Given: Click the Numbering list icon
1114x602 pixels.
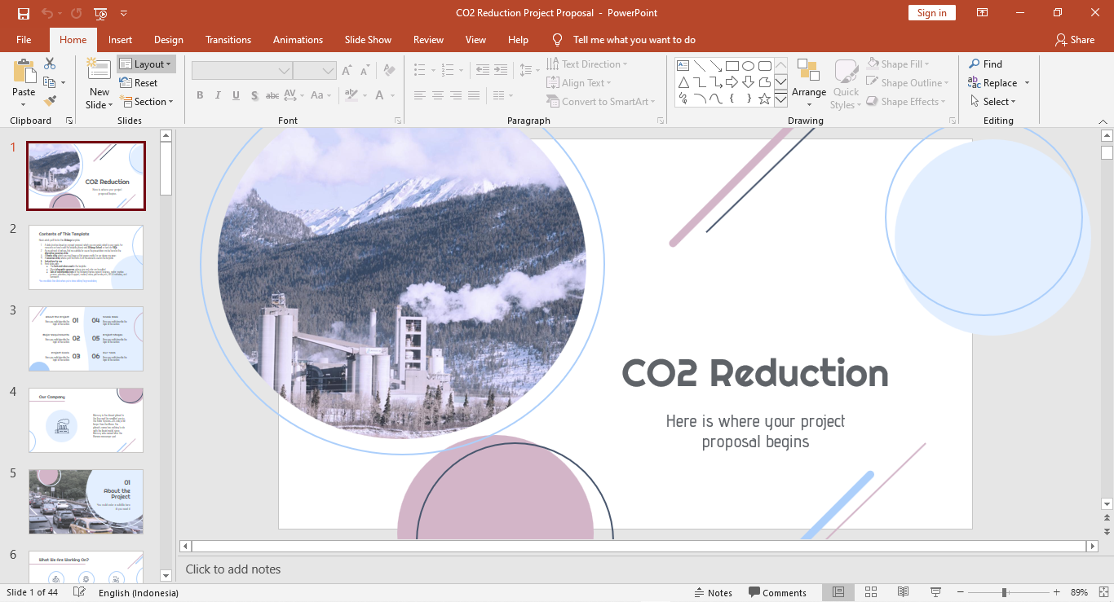Looking at the screenshot, I should pos(447,70).
